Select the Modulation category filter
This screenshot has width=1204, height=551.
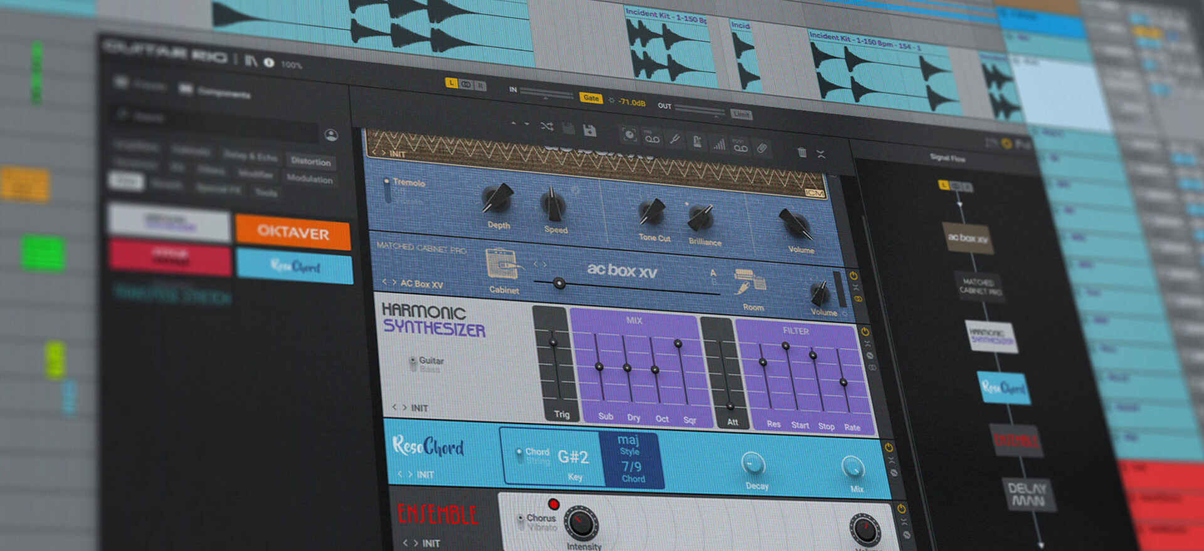click(x=310, y=178)
